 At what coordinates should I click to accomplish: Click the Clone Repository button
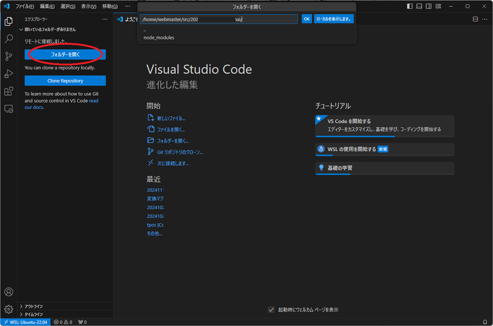pos(65,81)
